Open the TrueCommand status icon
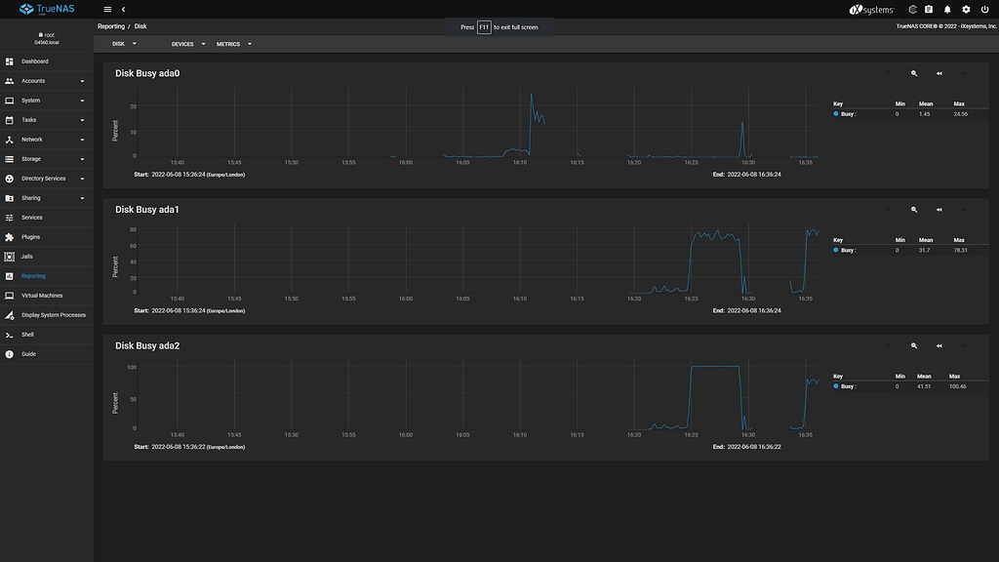The image size is (999, 562). pos(912,9)
